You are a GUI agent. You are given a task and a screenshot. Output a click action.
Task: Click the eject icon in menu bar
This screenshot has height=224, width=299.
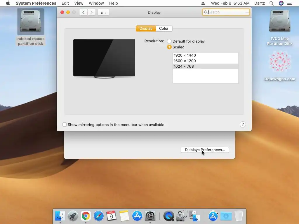[203, 3]
